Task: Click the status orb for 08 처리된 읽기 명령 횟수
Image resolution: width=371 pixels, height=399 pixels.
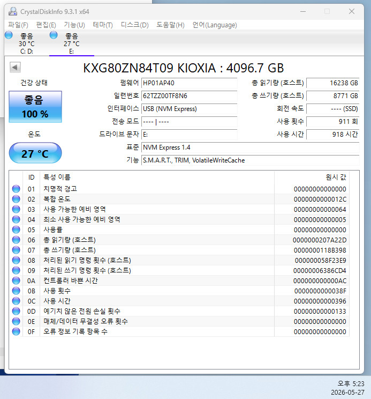Action: tap(16, 260)
